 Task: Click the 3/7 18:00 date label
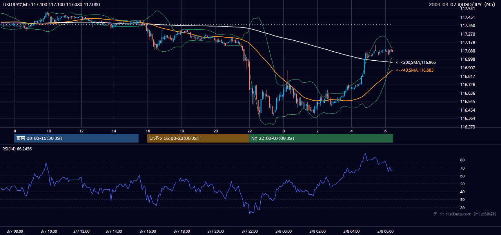coord(182,231)
